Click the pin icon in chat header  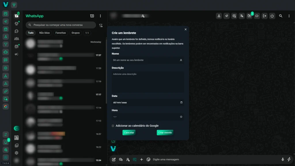(x=227, y=16)
